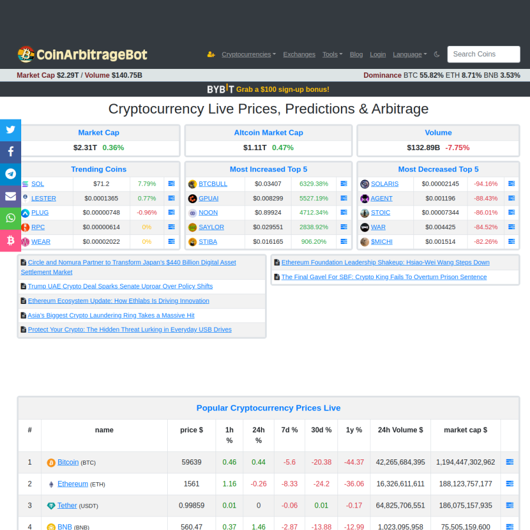Open Ethereum in the popular prices table

click(x=72, y=483)
